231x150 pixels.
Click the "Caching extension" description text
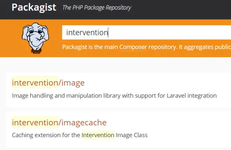(80, 135)
